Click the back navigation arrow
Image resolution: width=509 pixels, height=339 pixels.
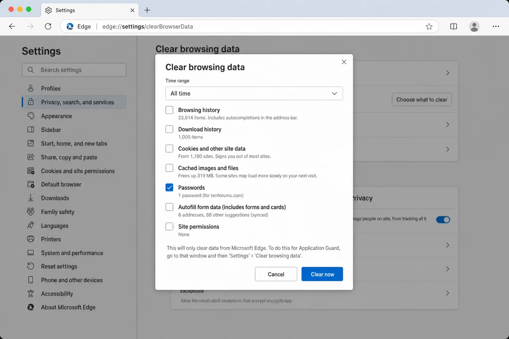coord(12,26)
